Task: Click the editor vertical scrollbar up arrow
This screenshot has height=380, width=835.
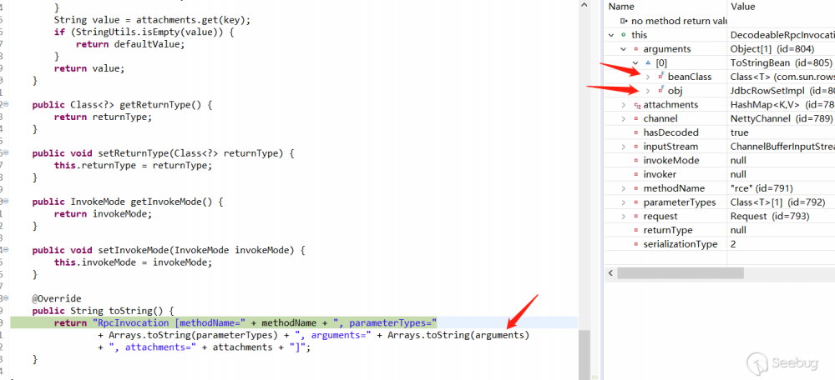Action: 584,5
